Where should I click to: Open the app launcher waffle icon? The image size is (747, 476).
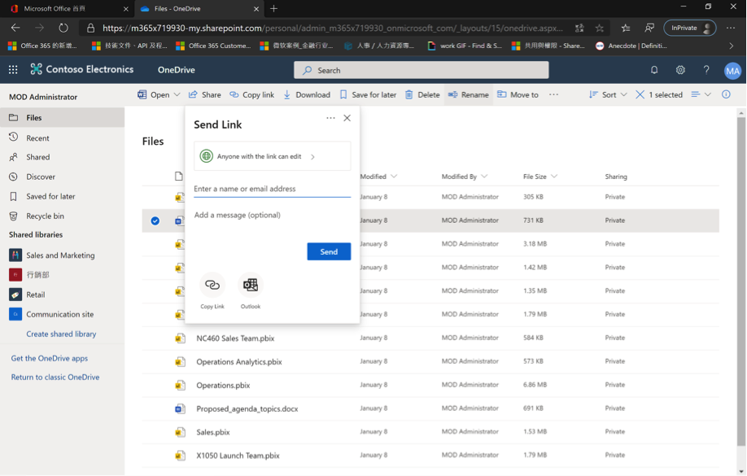coord(13,70)
